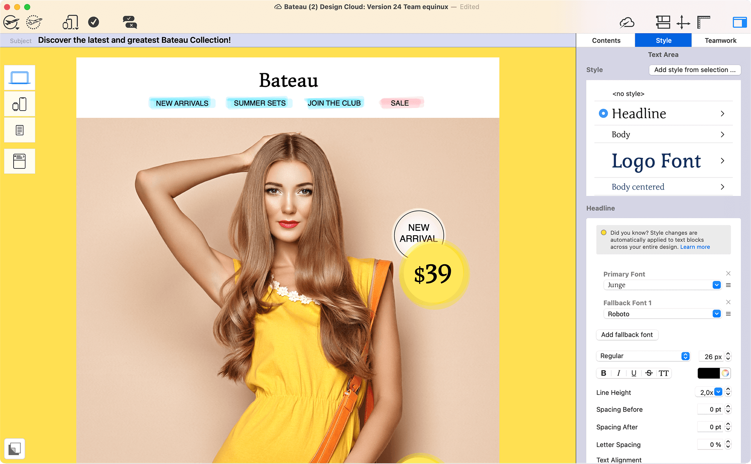
Task: Toggle strikethrough formatting
Action: click(649, 373)
